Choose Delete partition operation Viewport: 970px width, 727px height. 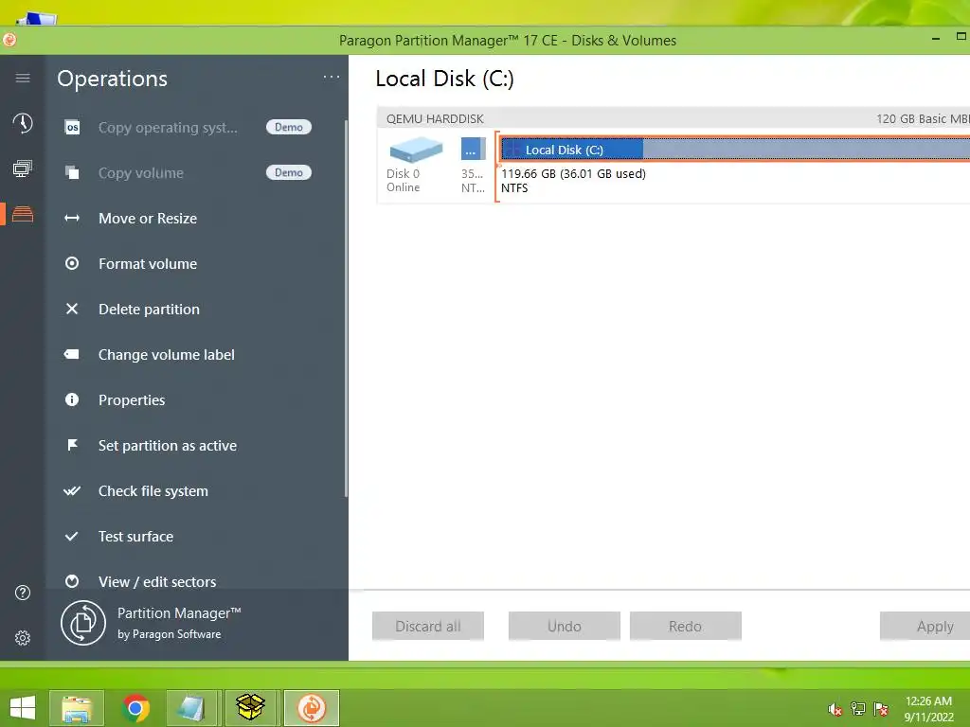[x=149, y=310]
